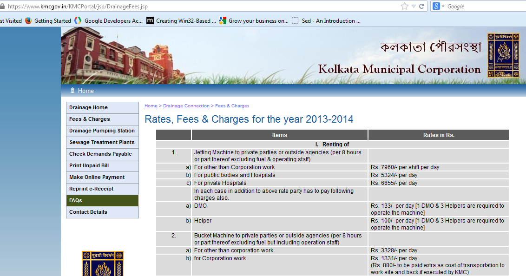Viewport: 526px width, 276px height.
Task: Click the Bucket Machine to private parties description
Action: [279, 239]
